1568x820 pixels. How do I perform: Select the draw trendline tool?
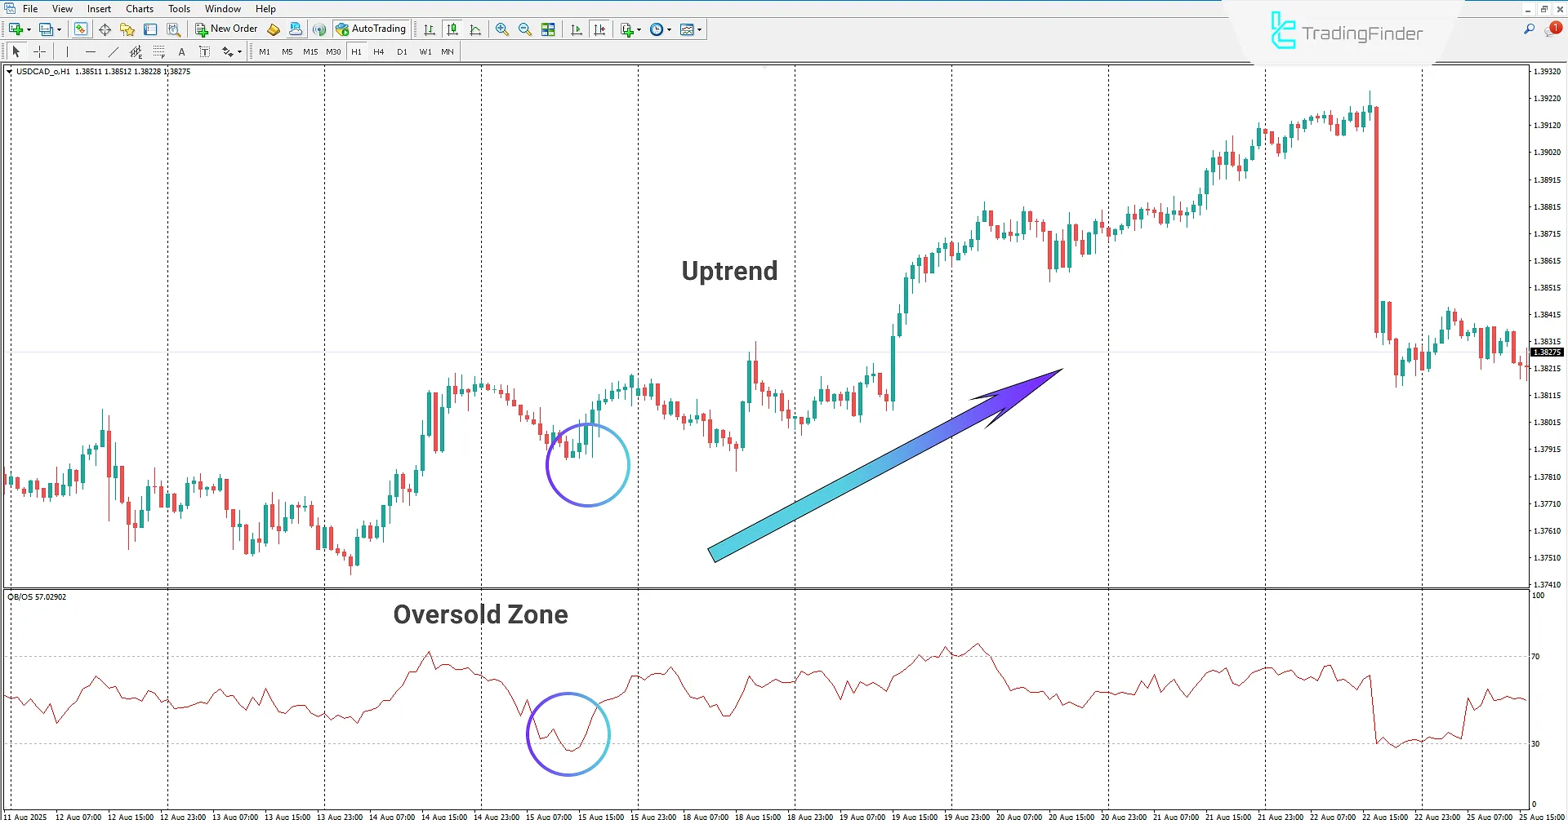click(114, 51)
